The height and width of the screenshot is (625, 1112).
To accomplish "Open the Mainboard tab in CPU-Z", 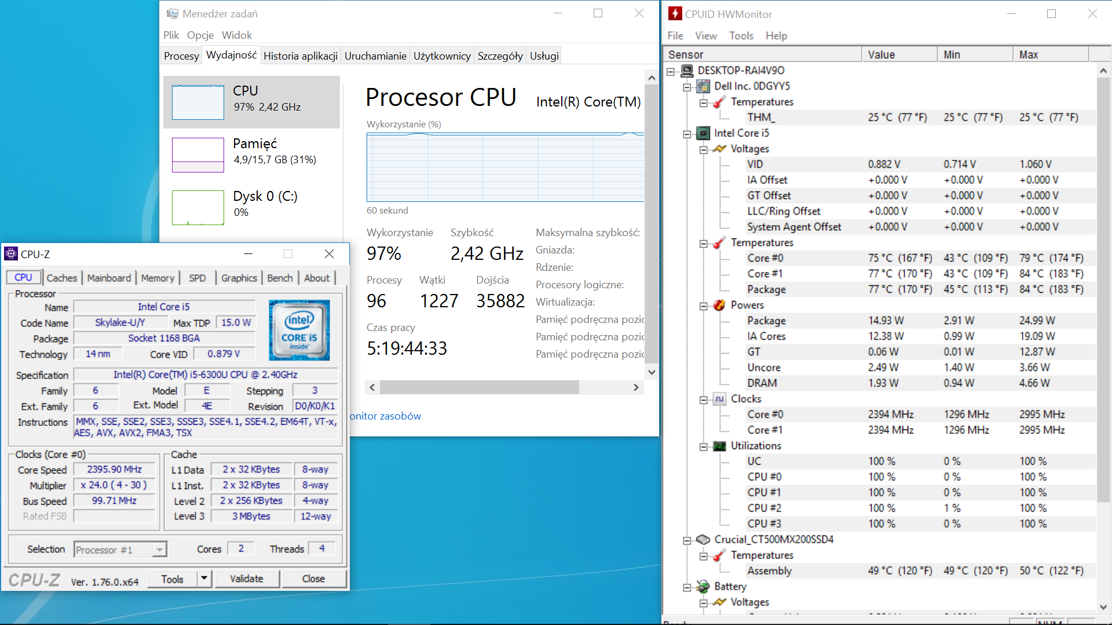I will (109, 278).
